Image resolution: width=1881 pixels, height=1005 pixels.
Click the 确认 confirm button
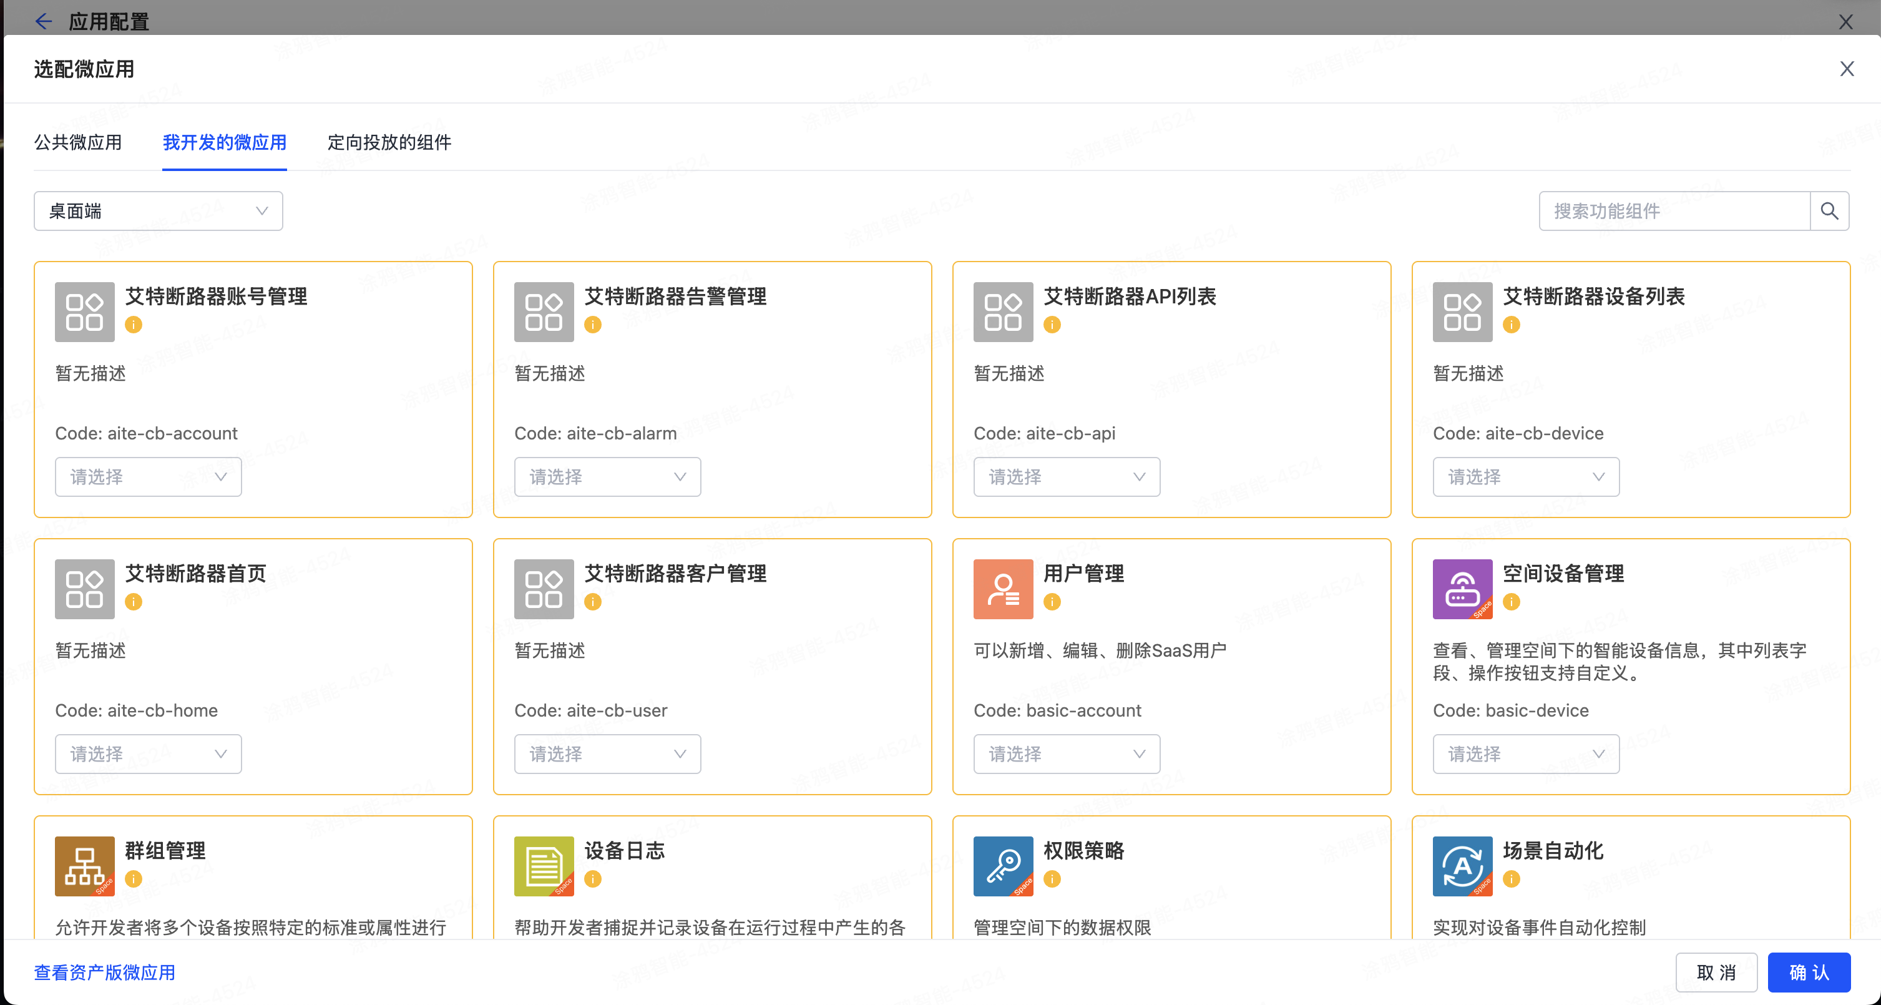pos(1808,972)
